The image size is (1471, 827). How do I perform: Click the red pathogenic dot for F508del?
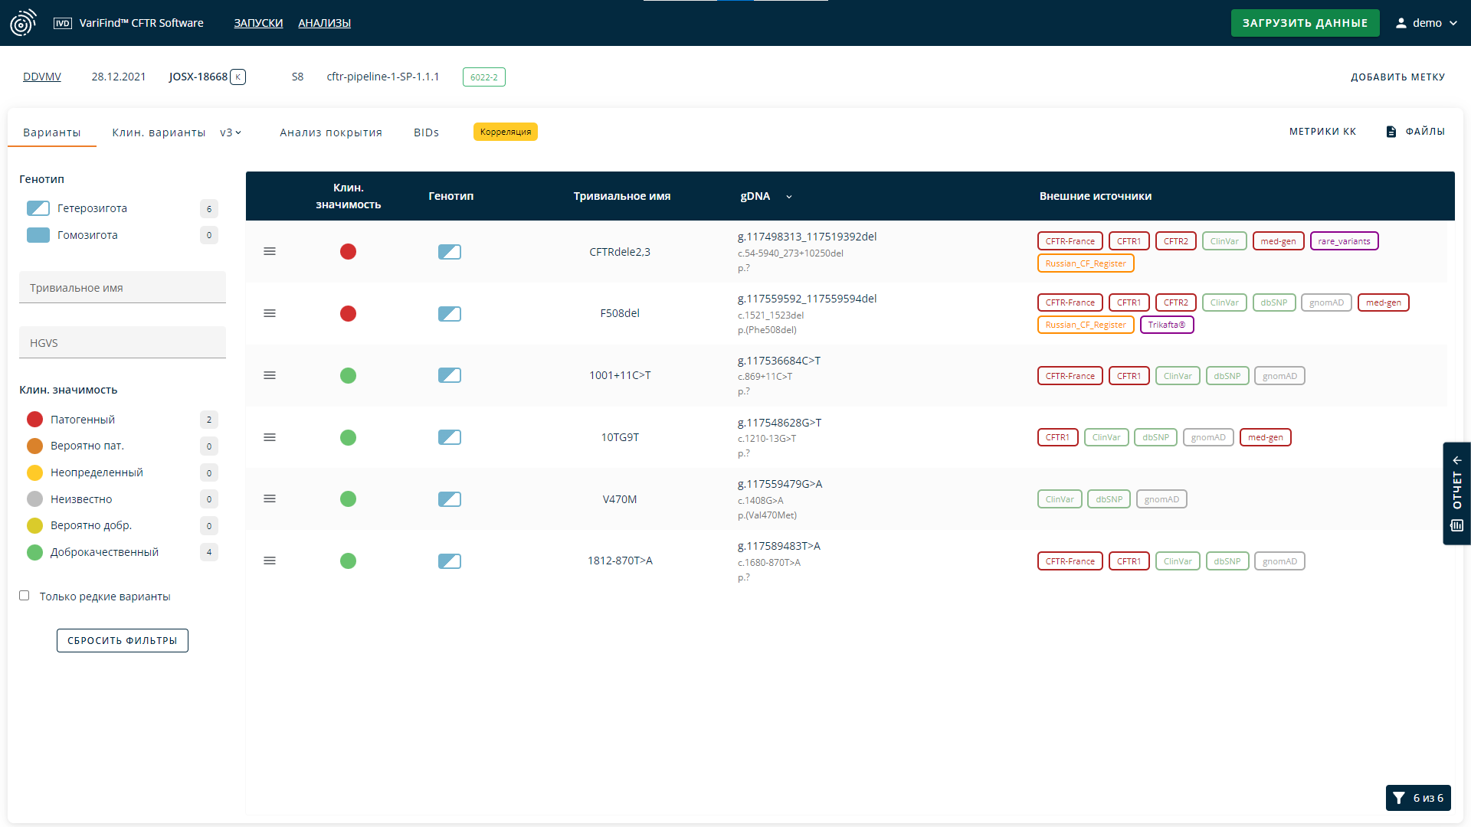(348, 314)
